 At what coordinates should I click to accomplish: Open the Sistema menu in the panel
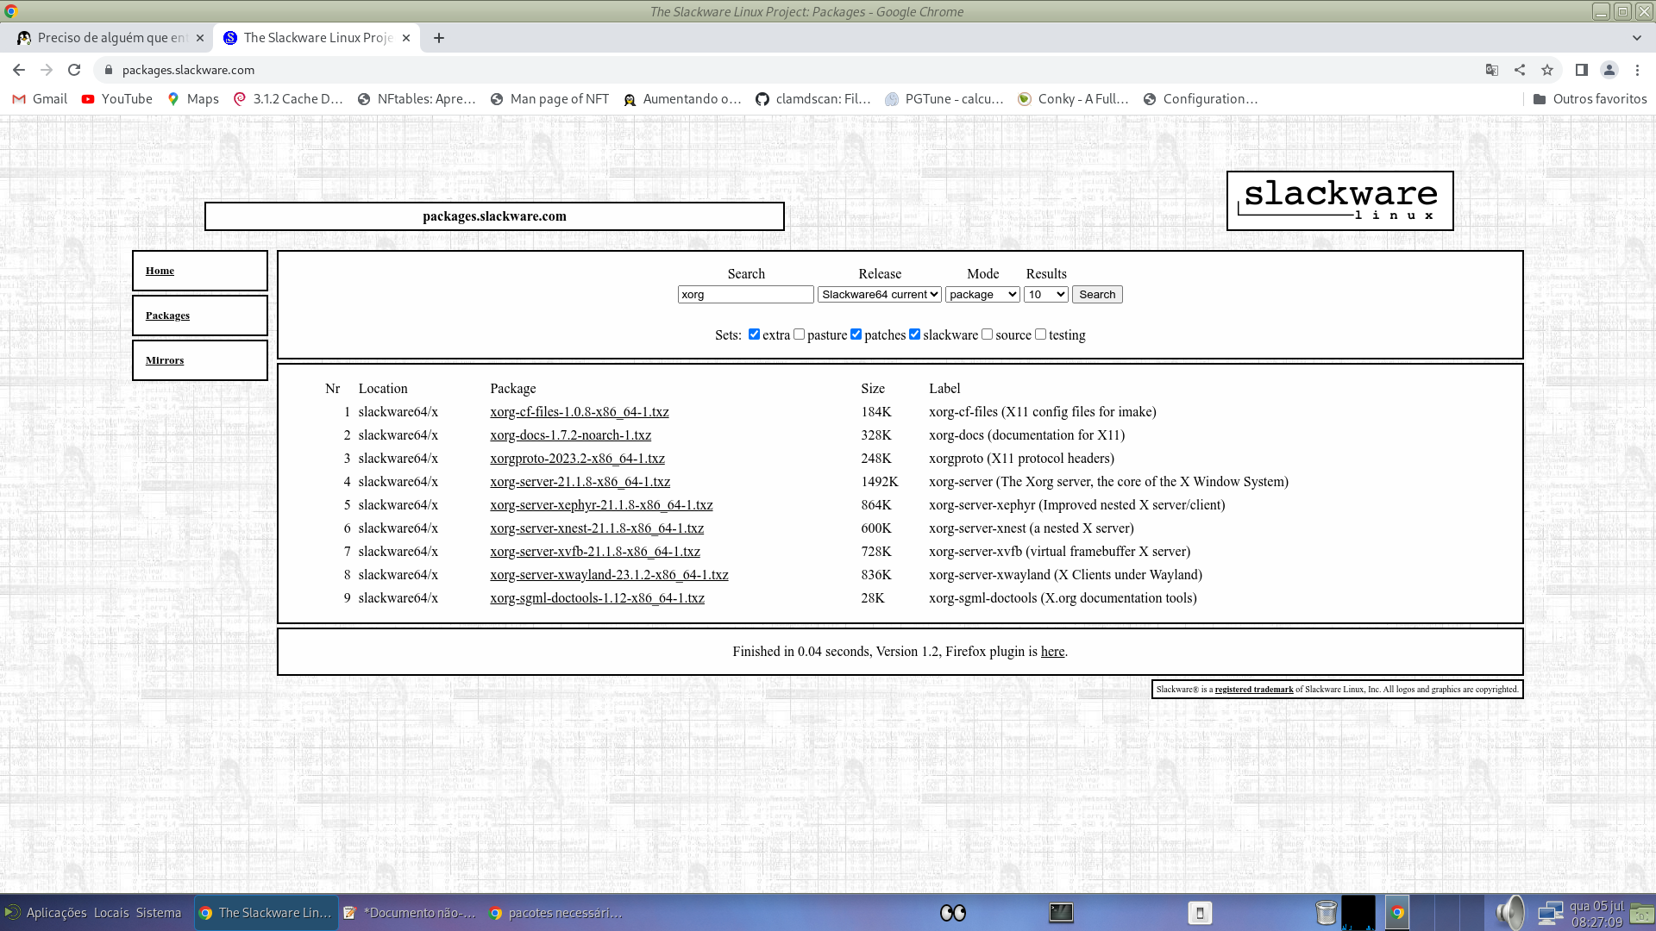[159, 913]
